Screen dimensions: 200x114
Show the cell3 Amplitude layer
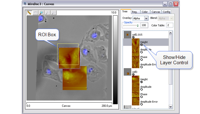142,89
